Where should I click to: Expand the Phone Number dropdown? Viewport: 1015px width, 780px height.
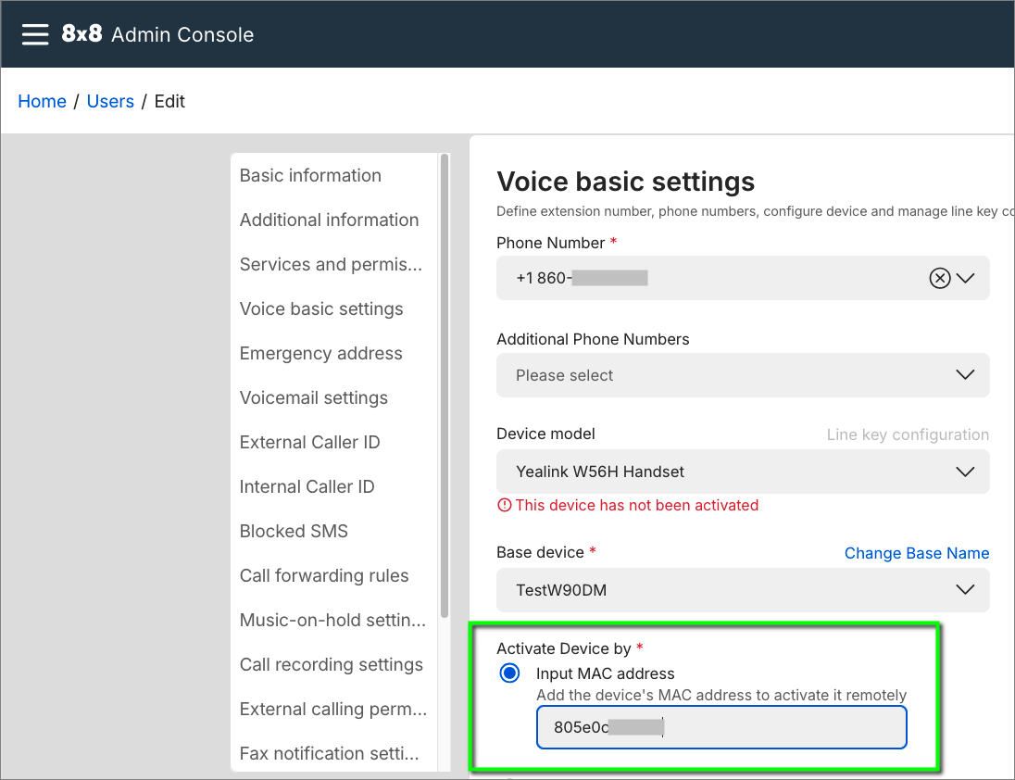tap(965, 278)
